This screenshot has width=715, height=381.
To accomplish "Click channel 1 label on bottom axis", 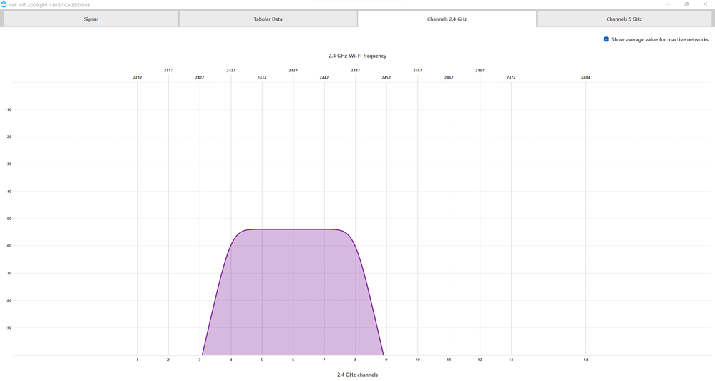I will [x=137, y=360].
